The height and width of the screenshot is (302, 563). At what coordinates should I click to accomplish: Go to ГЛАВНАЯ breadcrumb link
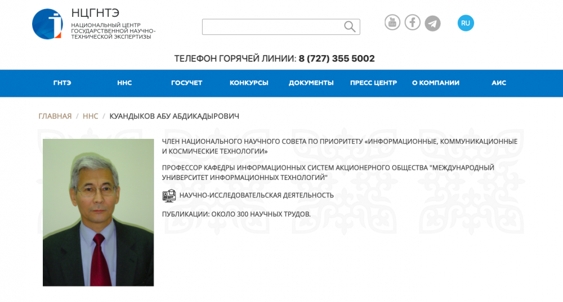[x=55, y=116]
